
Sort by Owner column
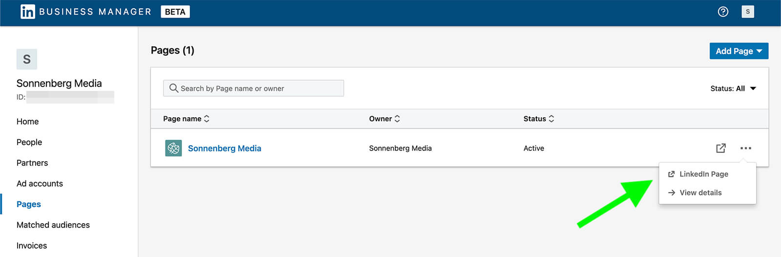tap(384, 119)
